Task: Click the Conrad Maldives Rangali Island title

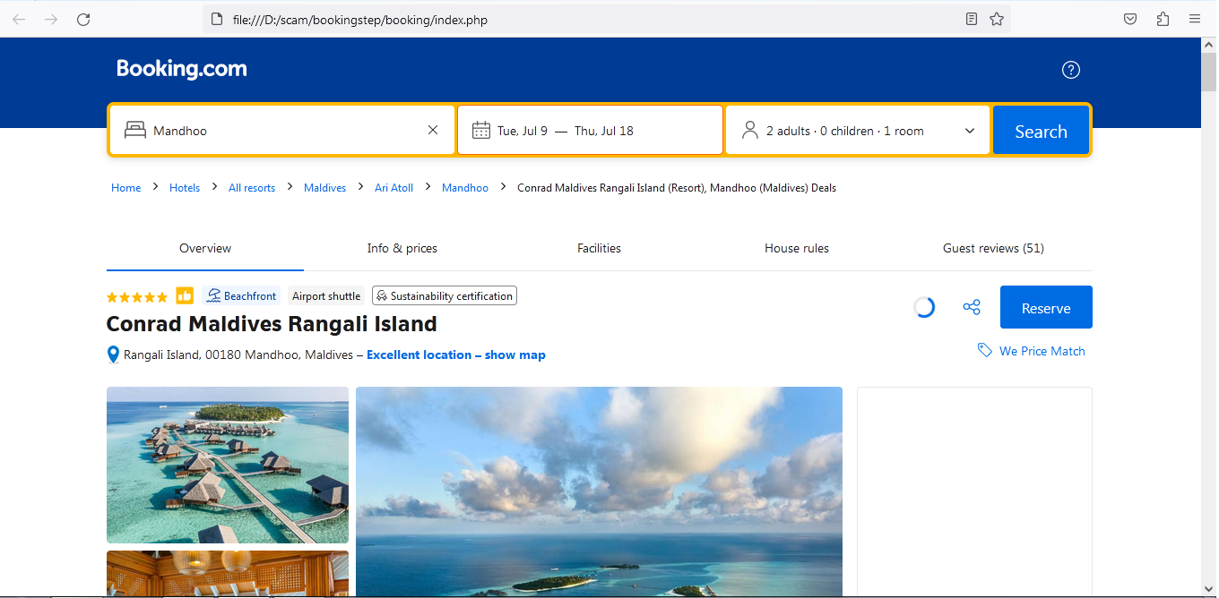Action: click(272, 324)
